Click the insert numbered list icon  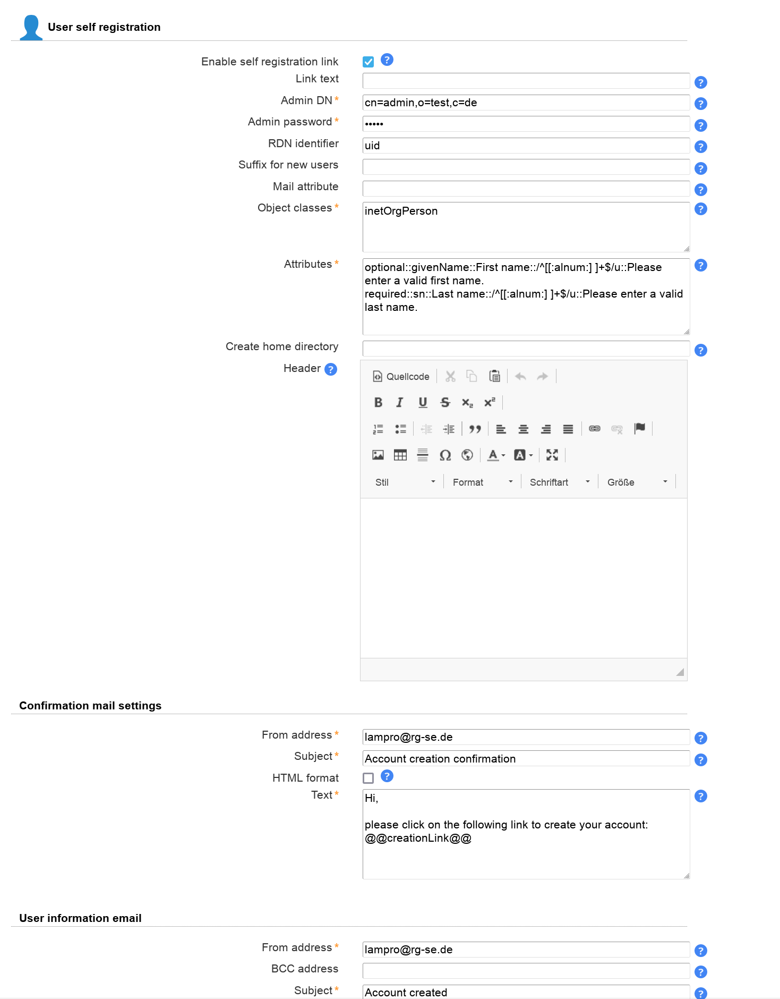coord(378,429)
